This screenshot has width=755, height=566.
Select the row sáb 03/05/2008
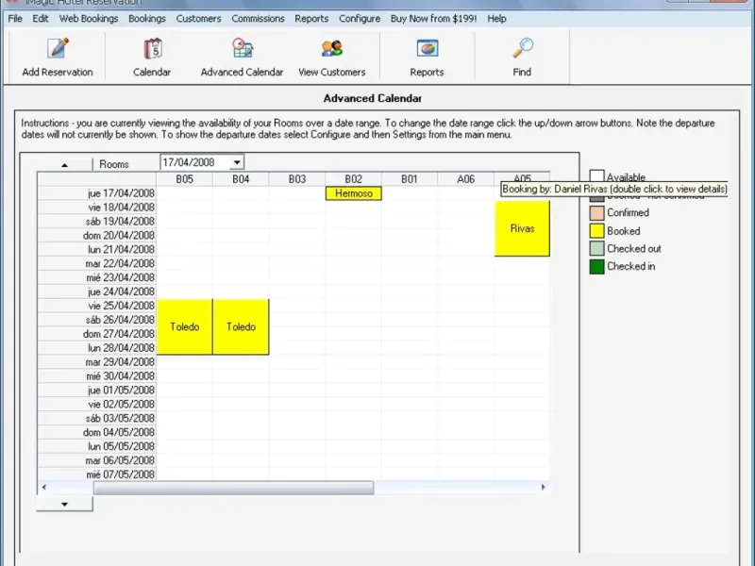click(x=97, y=418)
